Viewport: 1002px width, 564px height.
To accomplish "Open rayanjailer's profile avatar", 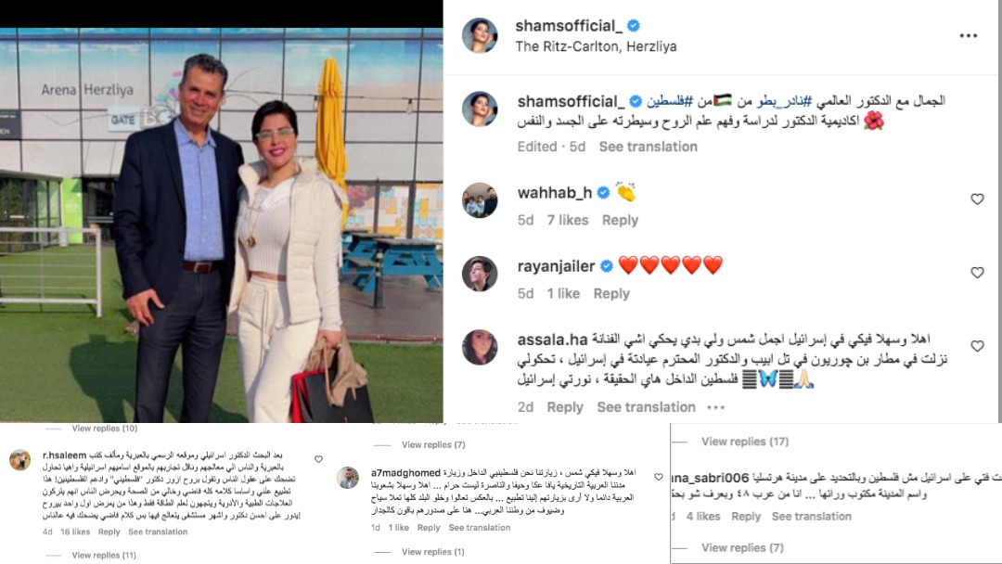I will [x=480, y=274].
